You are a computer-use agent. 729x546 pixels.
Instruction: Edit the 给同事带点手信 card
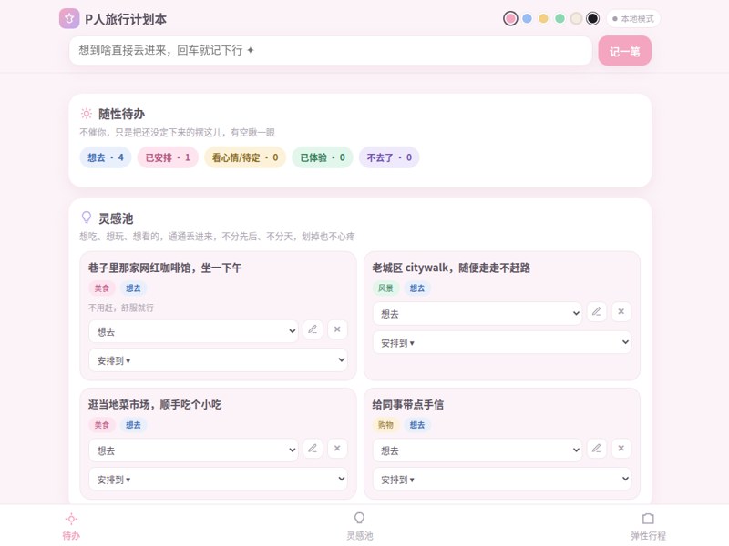pos(597,449)
